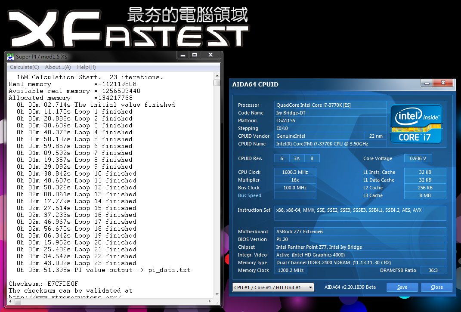The width and height of the screenshot is (461, 312).
Task: Minimize the AIDA64 CPUID window
Action: 426,83
